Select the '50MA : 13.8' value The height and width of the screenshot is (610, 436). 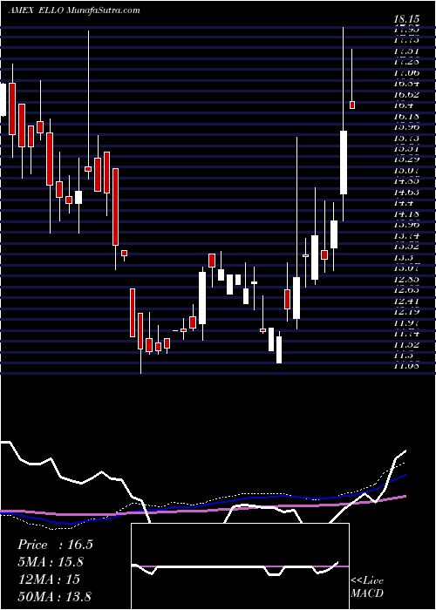pyautogui.click(x=54, y=596)
